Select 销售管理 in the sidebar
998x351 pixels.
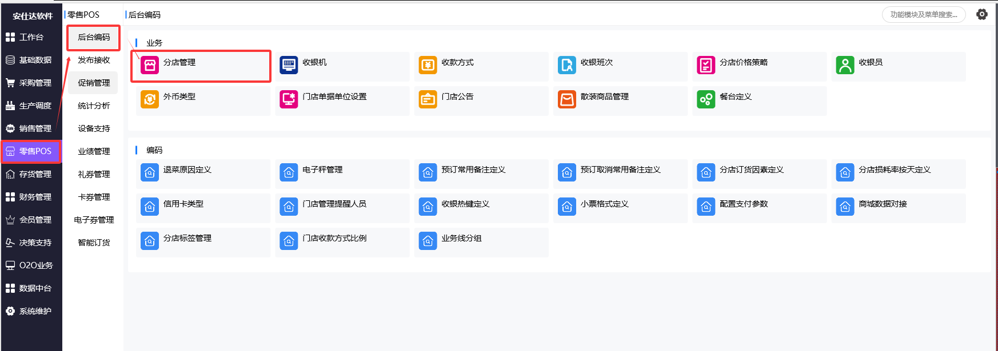coord(31,128)
